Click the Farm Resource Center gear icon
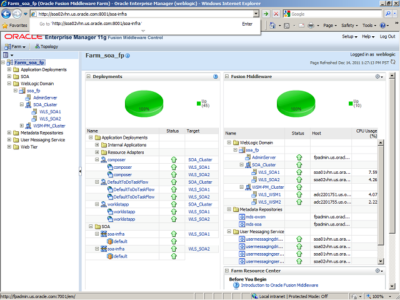 tap(379, 271)
